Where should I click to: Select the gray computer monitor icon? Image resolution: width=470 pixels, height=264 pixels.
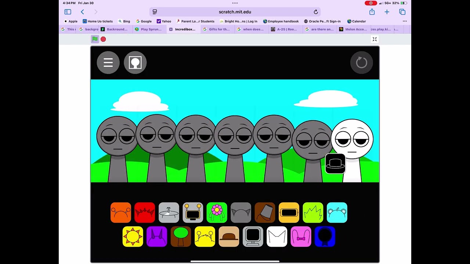point(253,236)
